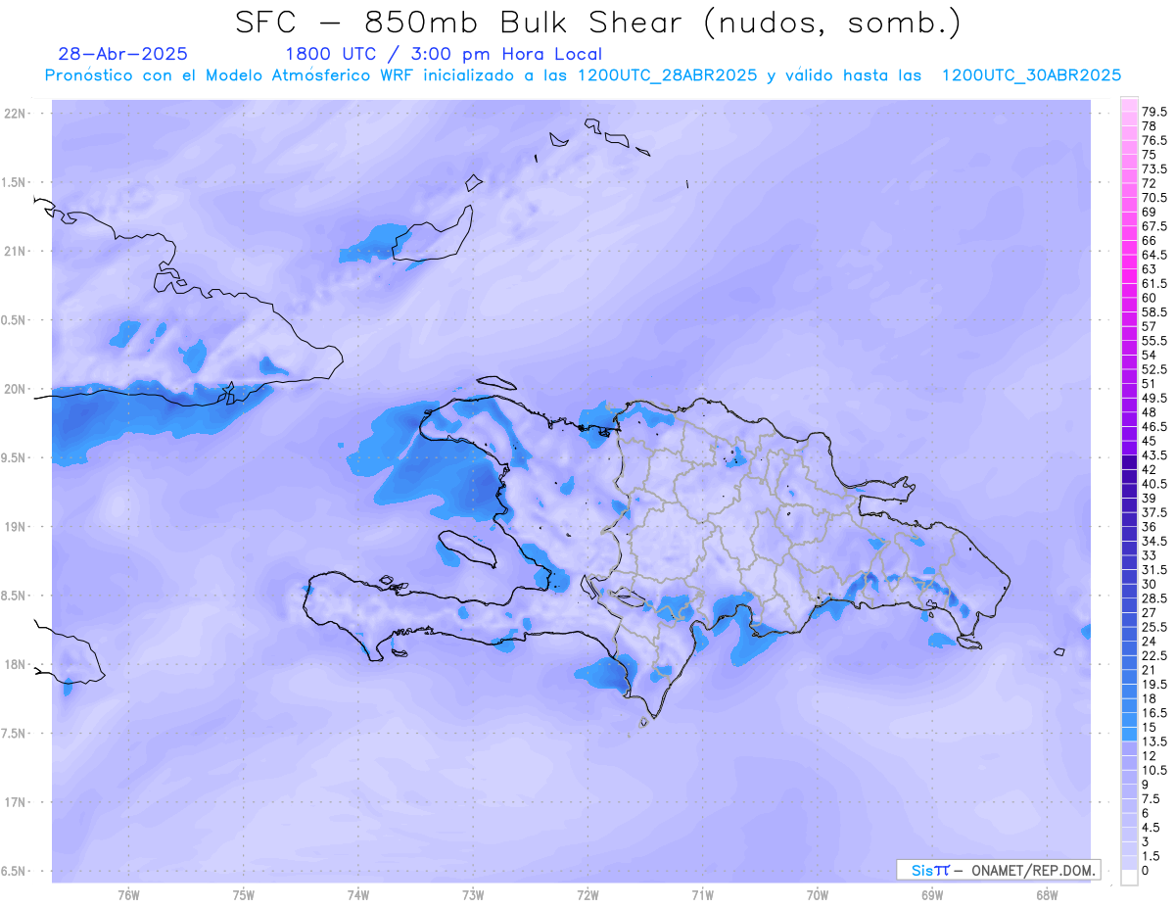Click the "73W" longitude axis label
Screen dimensions: 1175x908
tap(473, 895)
